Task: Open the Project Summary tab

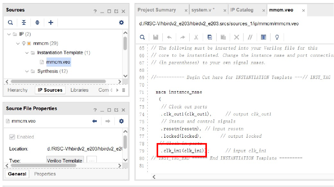Action: click(x=157, y=10)
